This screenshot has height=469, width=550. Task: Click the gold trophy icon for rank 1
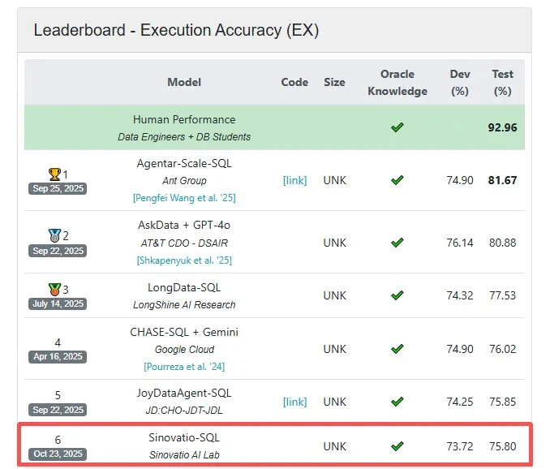tap(54, 174)
